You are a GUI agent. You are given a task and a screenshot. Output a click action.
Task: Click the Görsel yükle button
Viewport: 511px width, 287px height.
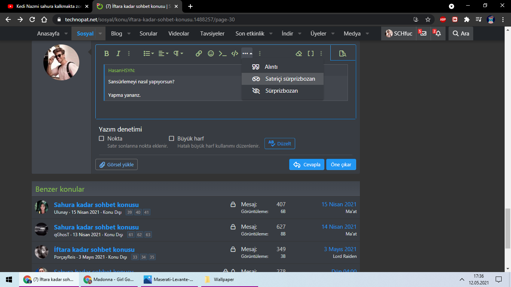(117, 164)
